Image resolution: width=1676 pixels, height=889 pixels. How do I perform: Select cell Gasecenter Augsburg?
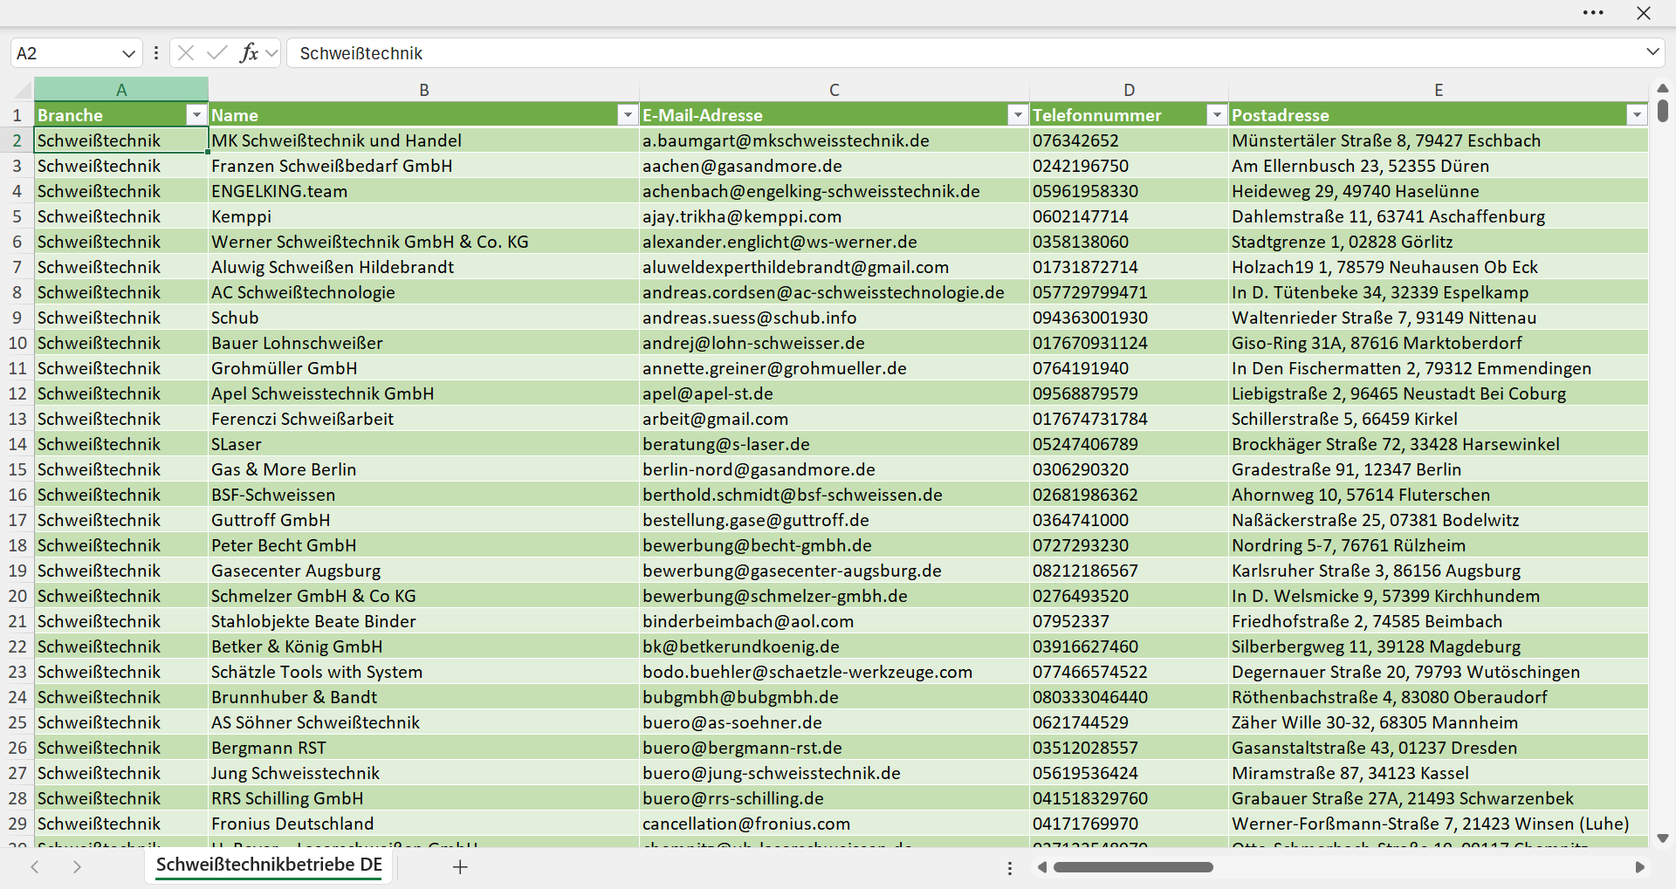tap(424, 571)
